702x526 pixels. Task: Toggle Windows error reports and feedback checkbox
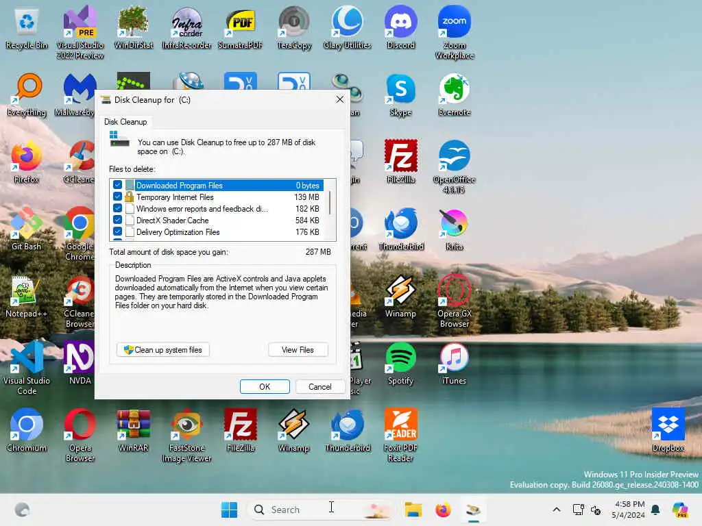coord(117,208)
